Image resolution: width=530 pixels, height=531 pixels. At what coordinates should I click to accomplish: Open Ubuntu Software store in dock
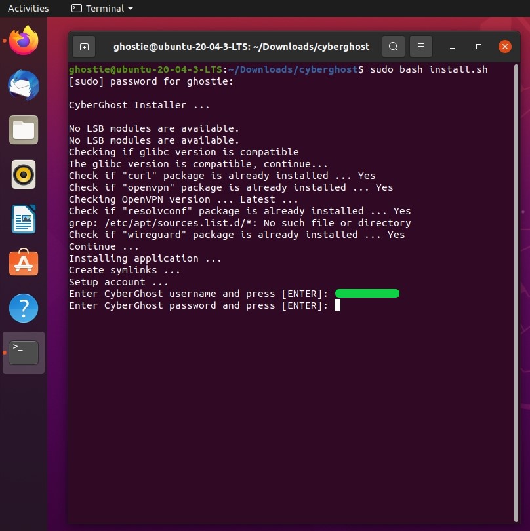24,262
